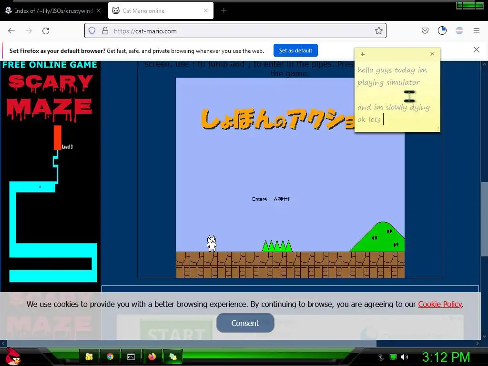Click the Consent cookie button
The height and width of the screenshot is (366, 488).
tap(245, 323)
